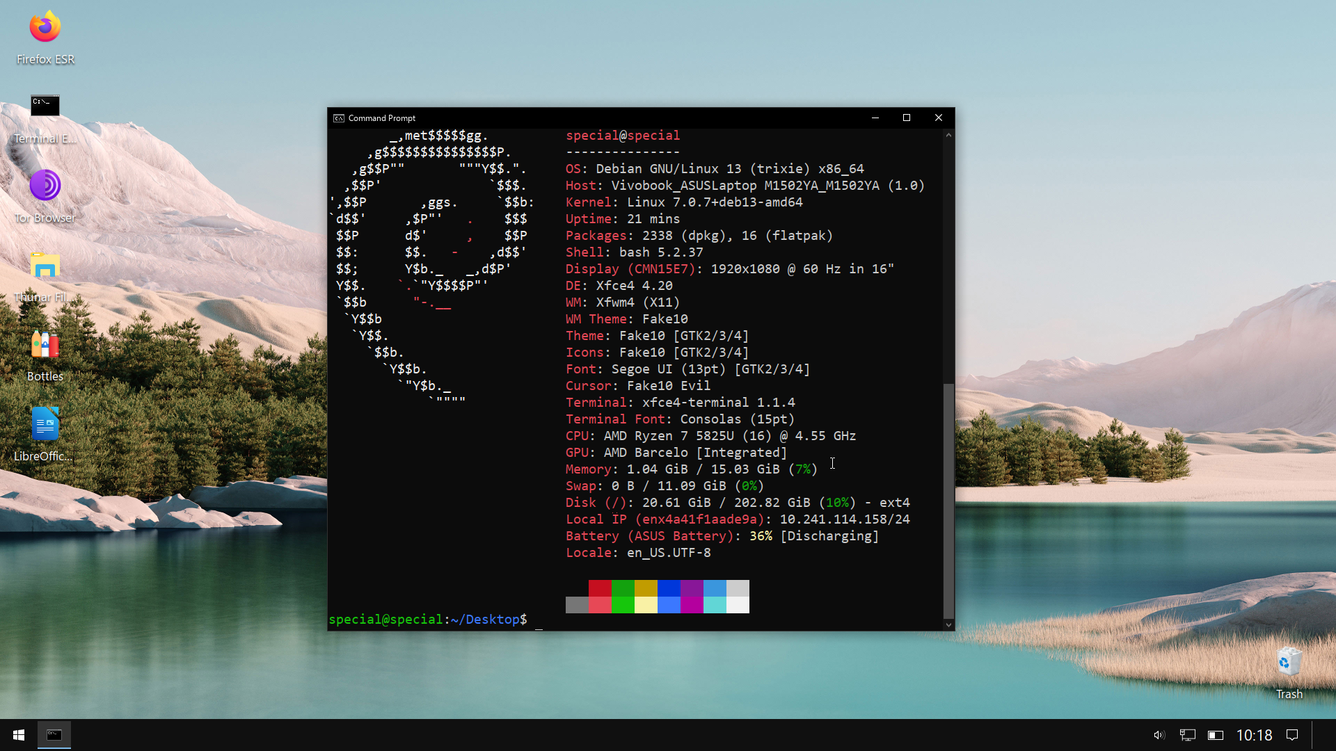
Task: Click the terminal scrollbar down arrow
Action: pos(948,624)
